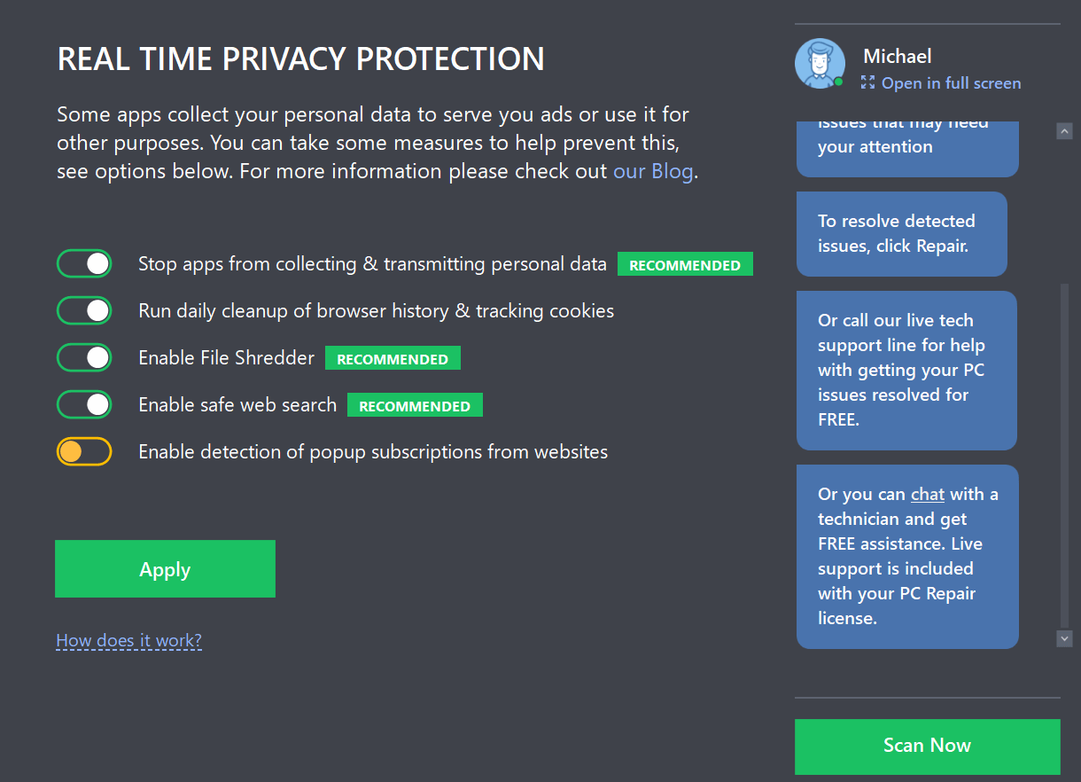Screen dimensions: 1081x782
Task: Click the Apply button
Action: click(x=165, y=568)
